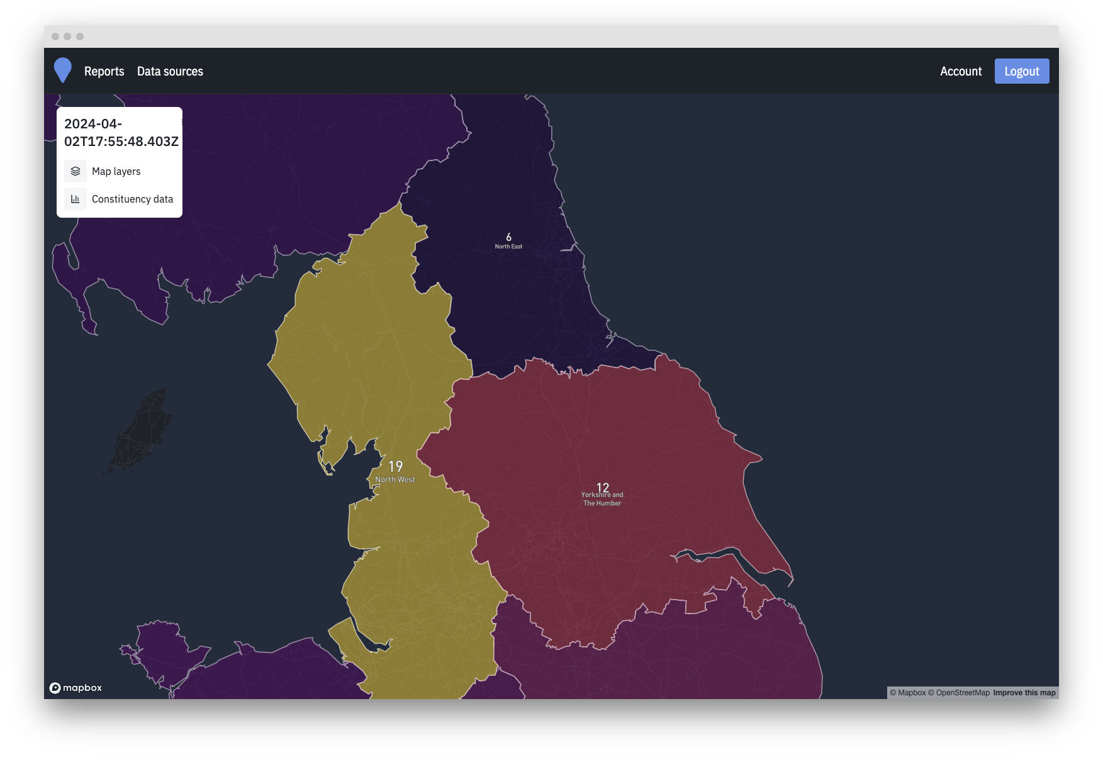Click the Mapbox logo on the map
This screenshot has height=762, width=1103.
pyautogui.click(x=76, y=688)
